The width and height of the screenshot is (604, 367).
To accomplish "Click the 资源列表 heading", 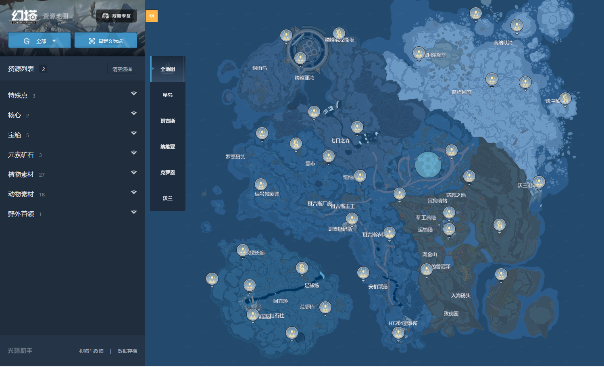I will click(x=21, y=69).
